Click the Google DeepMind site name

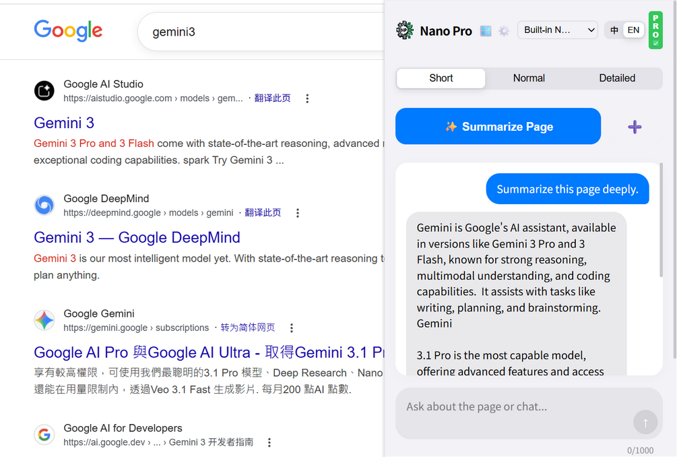(x=106, y=199)
